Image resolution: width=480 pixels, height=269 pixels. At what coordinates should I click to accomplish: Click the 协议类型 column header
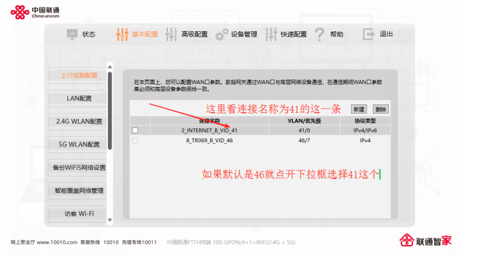pos(365,121)
